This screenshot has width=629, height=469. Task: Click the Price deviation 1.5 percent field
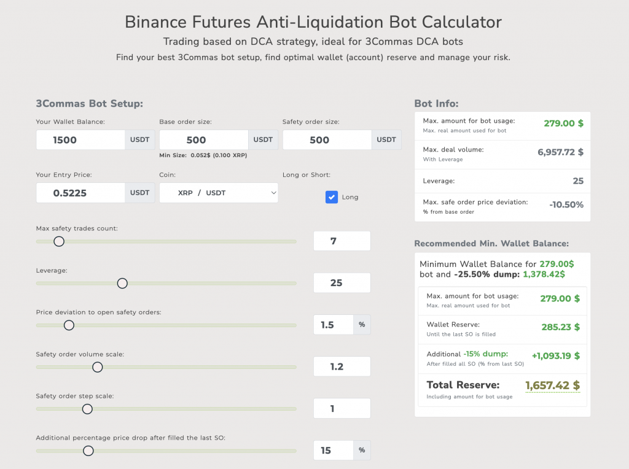(334, 325)
